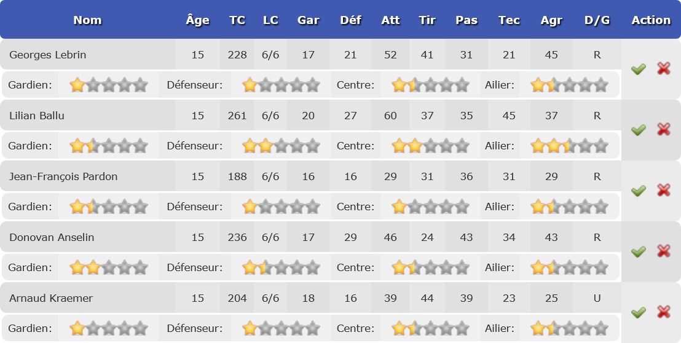
Task: Sort players by Âge column header
Action: pos(197,20)
